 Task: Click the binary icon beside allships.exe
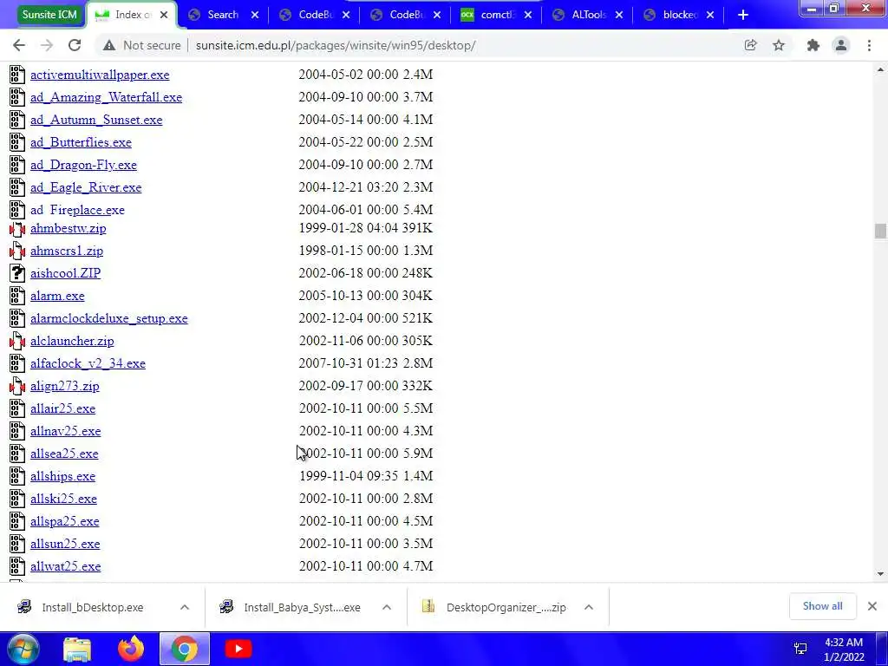click(x=17, y=476)
